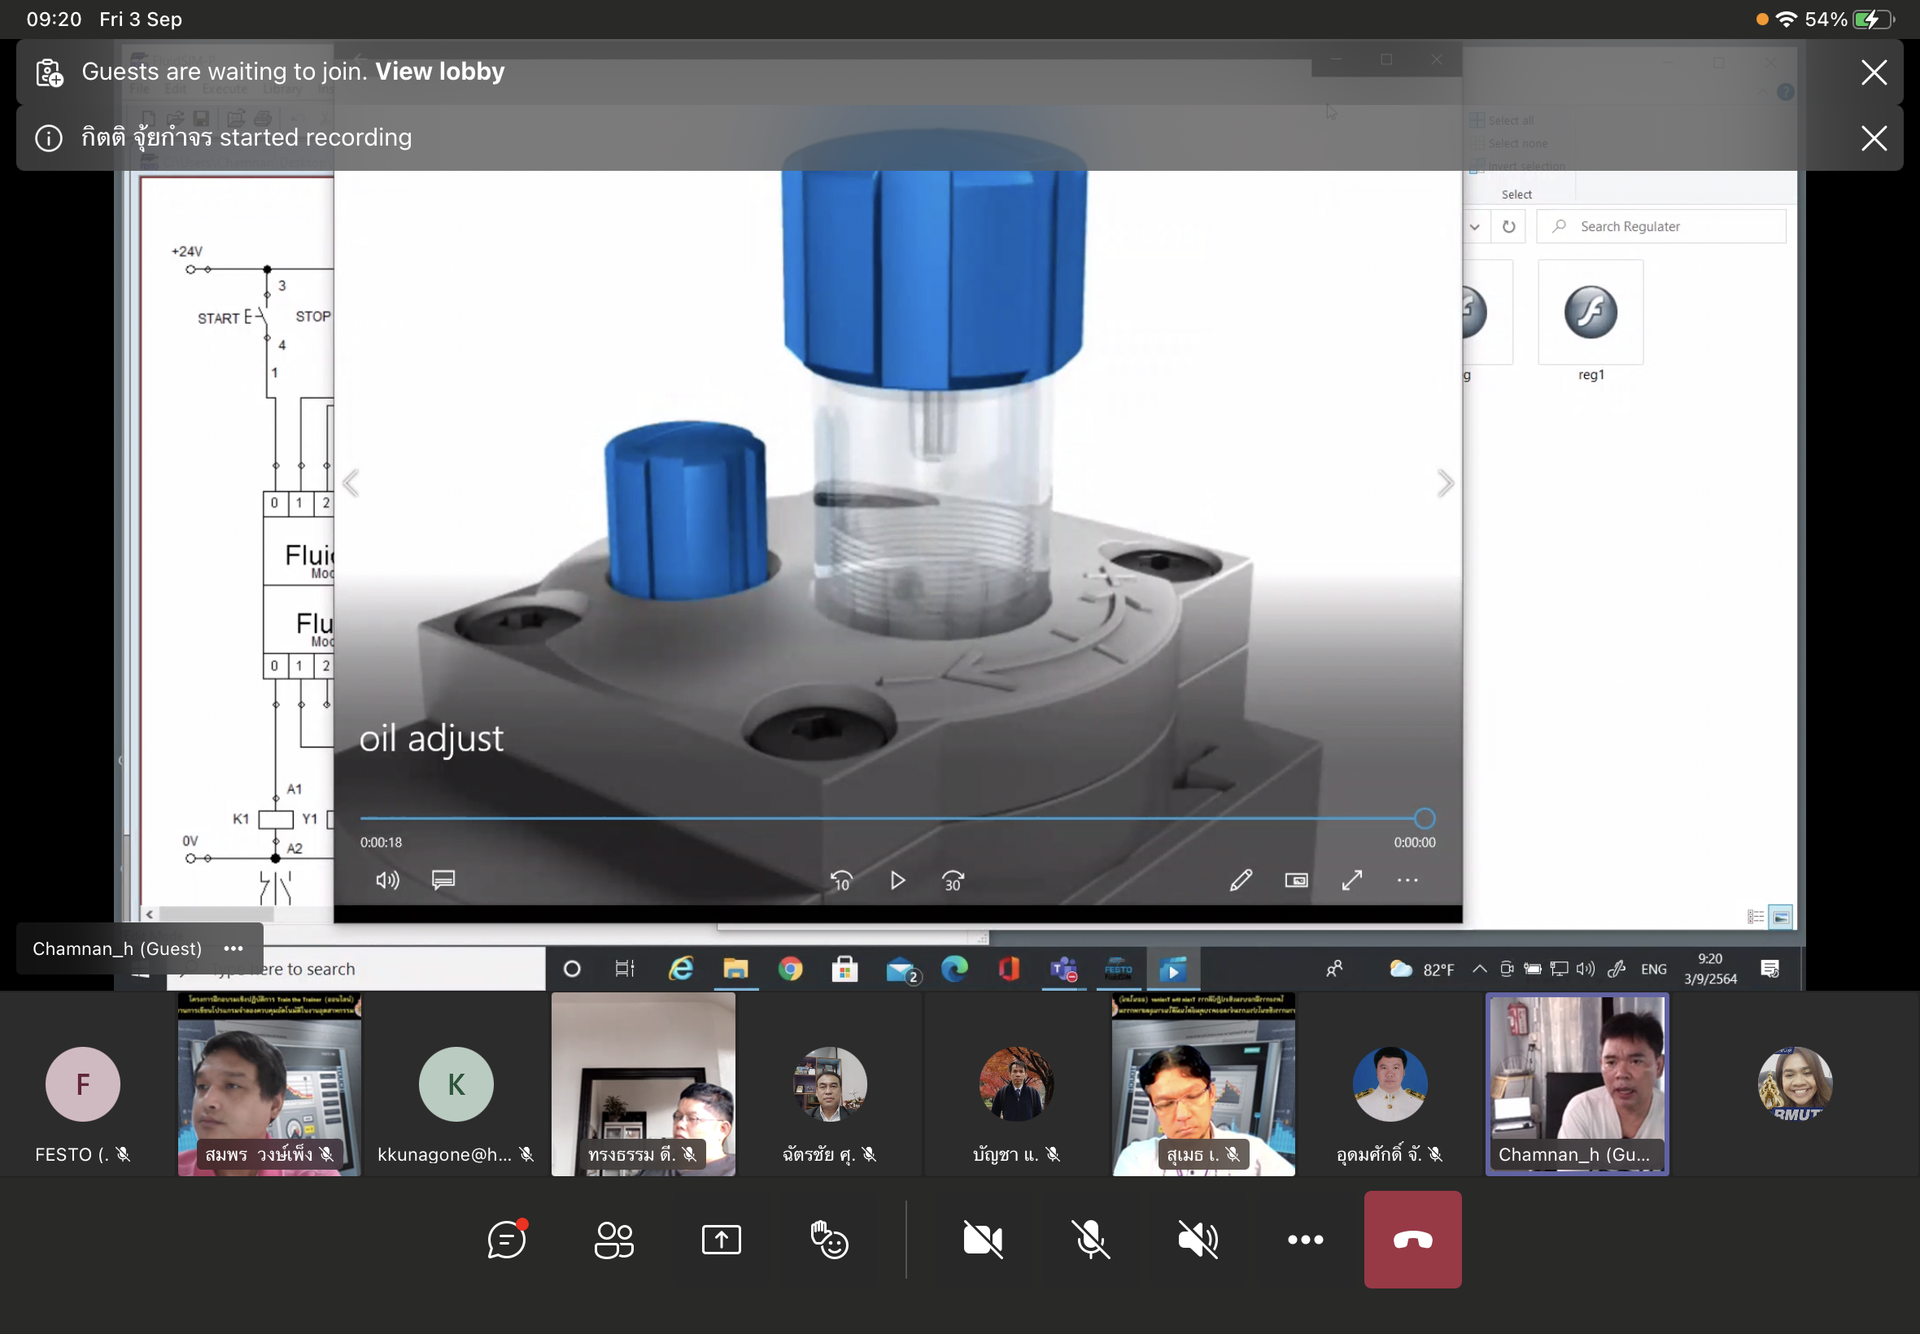1920x1334 pixels.
Task: Open the reg1 Flash file
Action: pyautogui.click(x=1591, y=321)
